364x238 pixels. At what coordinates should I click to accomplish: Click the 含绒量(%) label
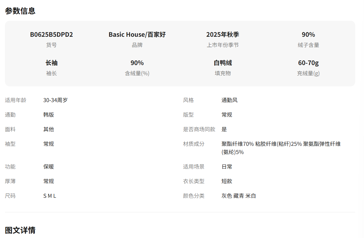tap(137, 73)
